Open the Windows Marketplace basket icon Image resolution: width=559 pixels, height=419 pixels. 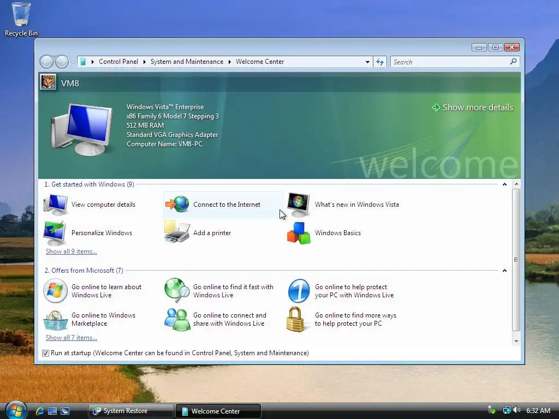[55, 320]
